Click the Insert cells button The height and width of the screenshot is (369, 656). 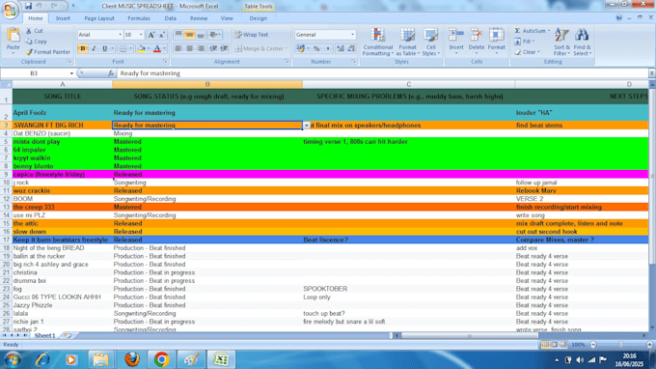[456, 42]
